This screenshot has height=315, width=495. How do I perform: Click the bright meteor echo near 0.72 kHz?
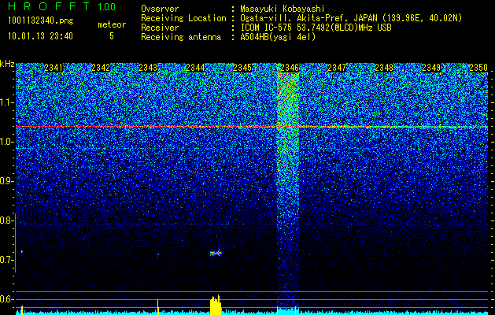pos(216,253)
